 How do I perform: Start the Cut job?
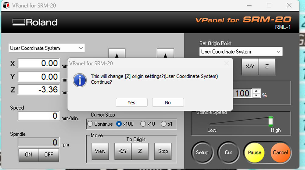point(228,153)
